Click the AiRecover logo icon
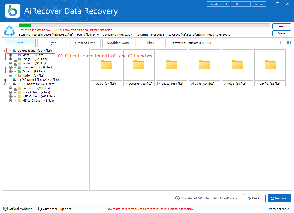 12,11
